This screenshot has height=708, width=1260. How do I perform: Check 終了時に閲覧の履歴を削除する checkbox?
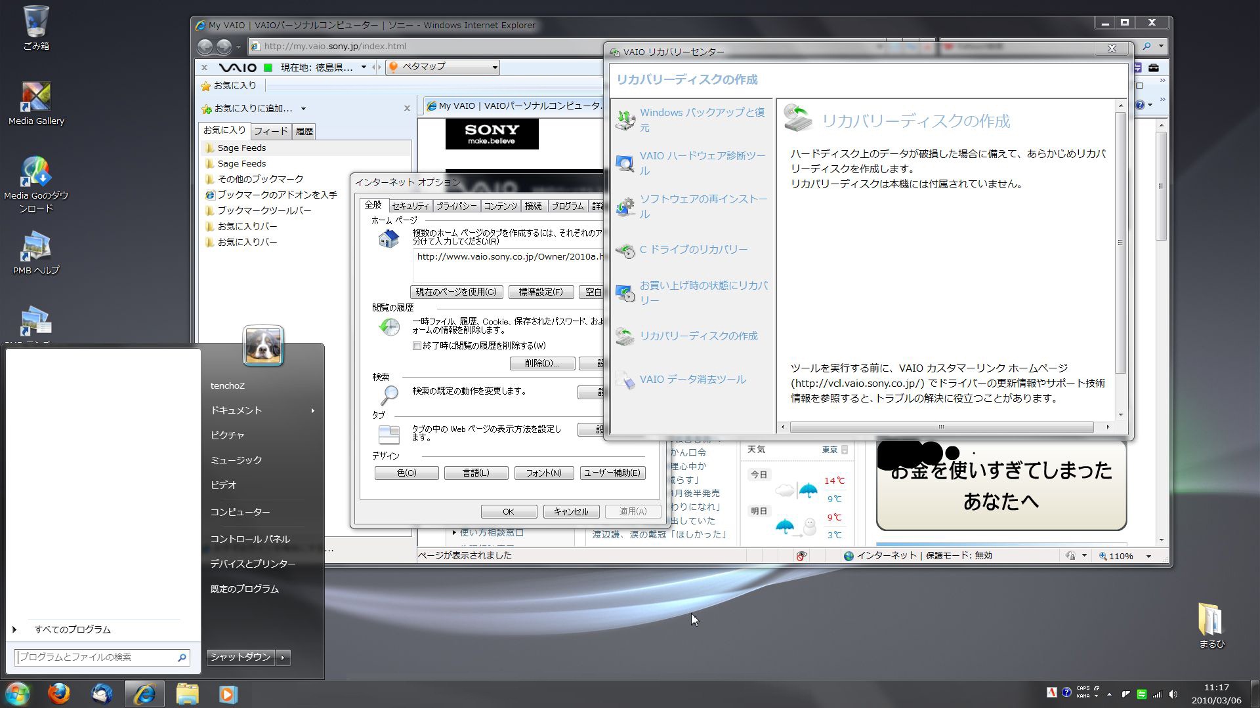[x=417, y=345]
